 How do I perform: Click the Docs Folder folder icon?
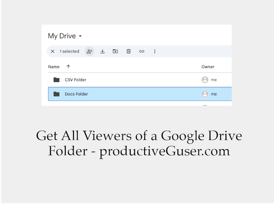coord(56,94)
